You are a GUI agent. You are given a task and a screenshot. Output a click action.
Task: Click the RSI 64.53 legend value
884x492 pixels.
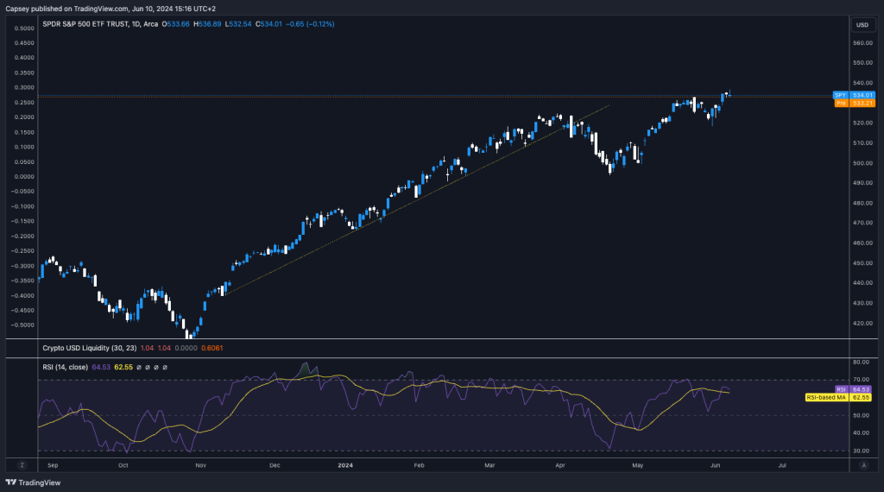[124, 367]
